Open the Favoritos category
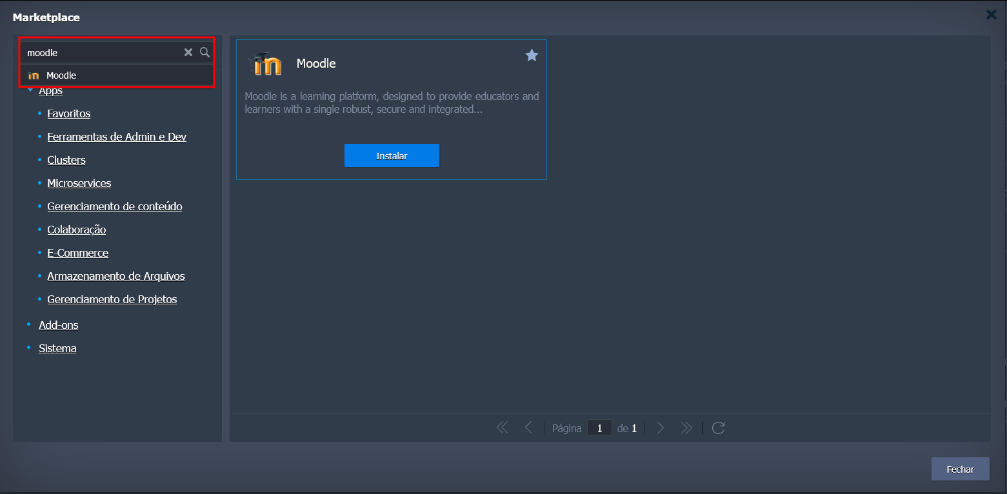 point(69,114)
